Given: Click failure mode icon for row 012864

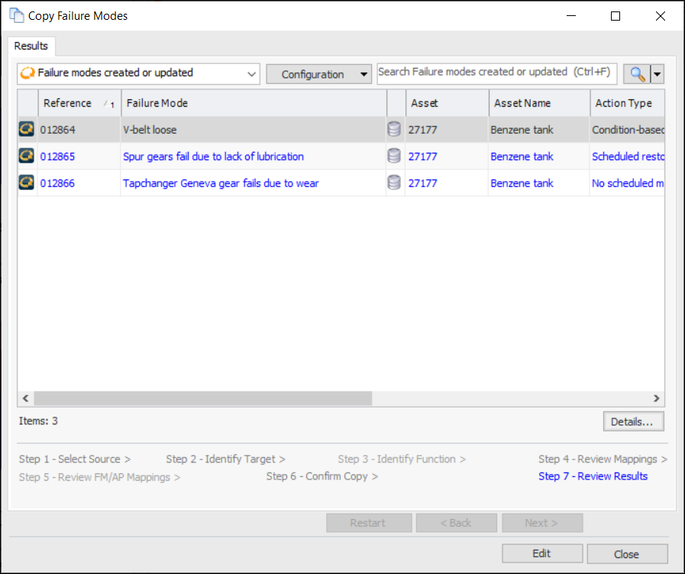Looking at the screenshot, I should point(27,130).
